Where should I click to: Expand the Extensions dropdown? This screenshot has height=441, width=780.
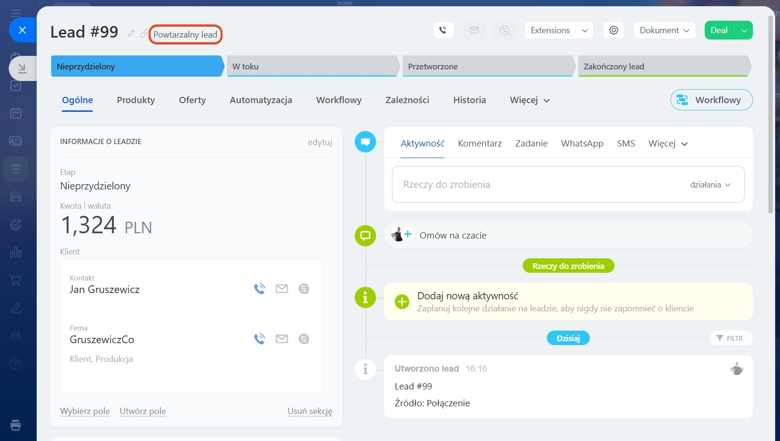pyautogui.click(x=585, y=30)
